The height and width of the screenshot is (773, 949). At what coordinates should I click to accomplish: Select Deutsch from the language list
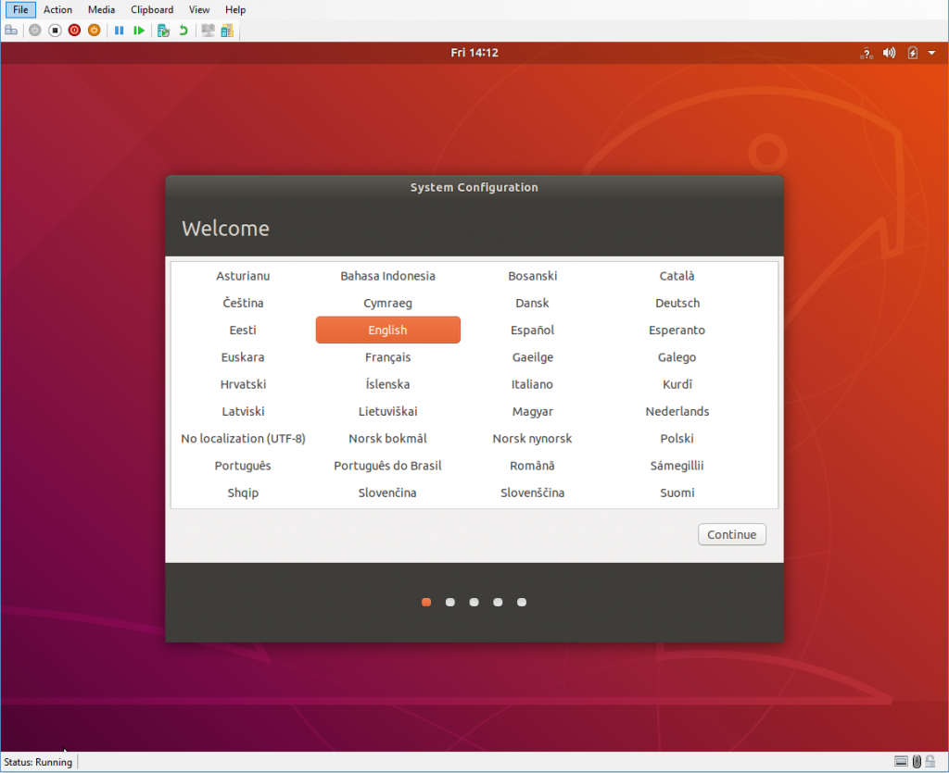(677, 303)
